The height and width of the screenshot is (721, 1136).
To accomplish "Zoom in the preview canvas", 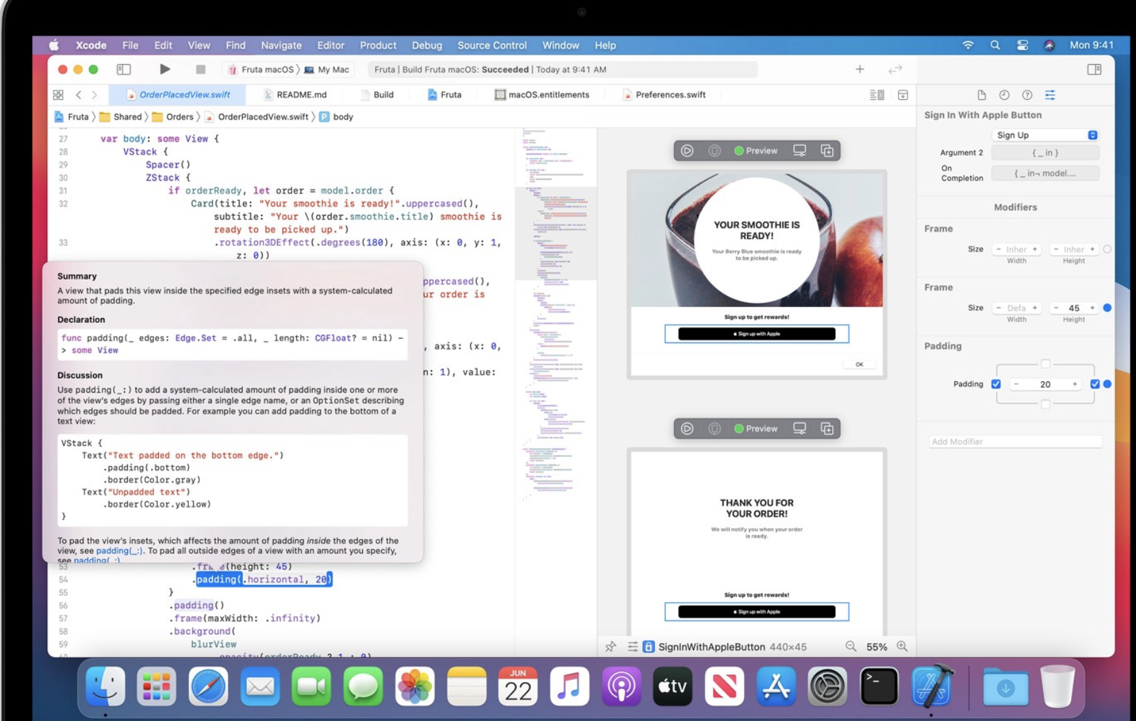I will click(902, 646).
